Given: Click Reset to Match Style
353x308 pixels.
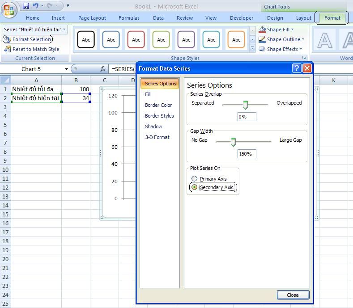Looking at the screenshot, I should (x=35, y=49).
